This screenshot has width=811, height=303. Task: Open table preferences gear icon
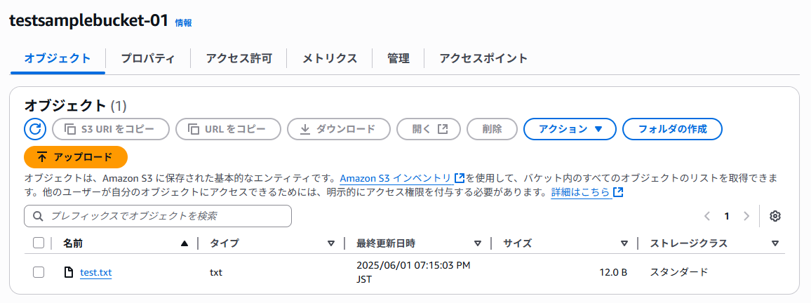pos(775,216)
